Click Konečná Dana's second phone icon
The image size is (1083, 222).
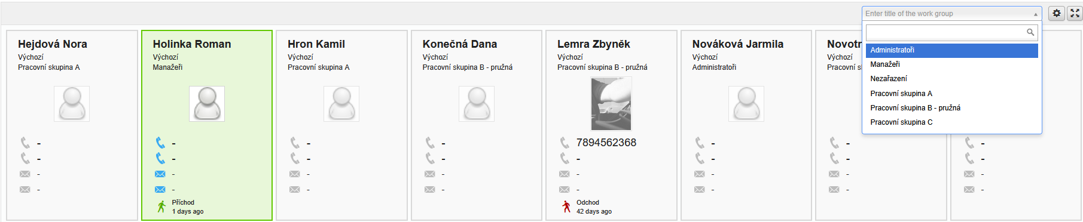click(430, 158)
